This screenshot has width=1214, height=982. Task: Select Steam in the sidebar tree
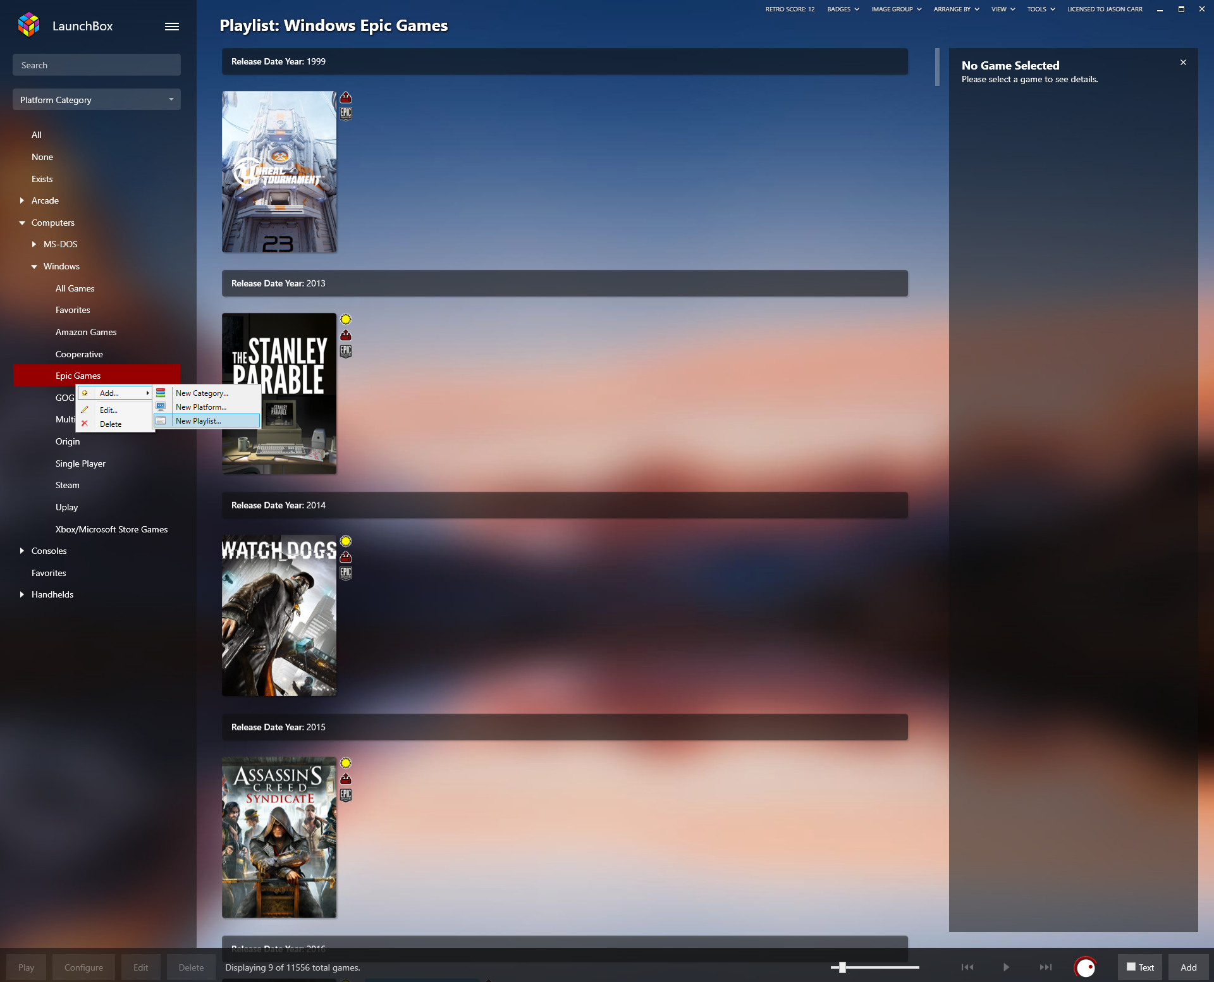(x=68, y=485)
